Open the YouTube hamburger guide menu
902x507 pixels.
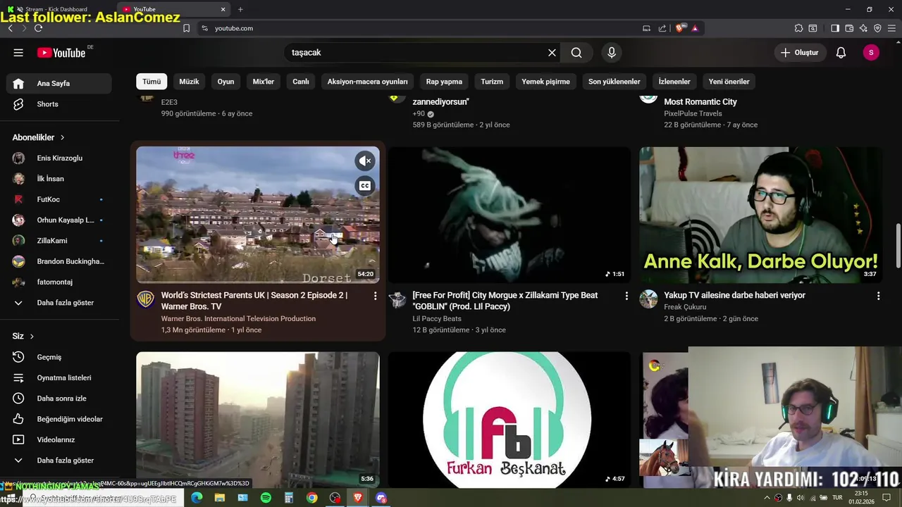click(18, 53)
